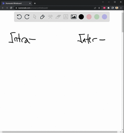
Task: Go back in browser history
Action: [3, 8]
